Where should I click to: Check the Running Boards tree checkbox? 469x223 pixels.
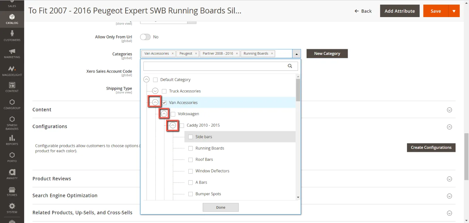(191, 148)
